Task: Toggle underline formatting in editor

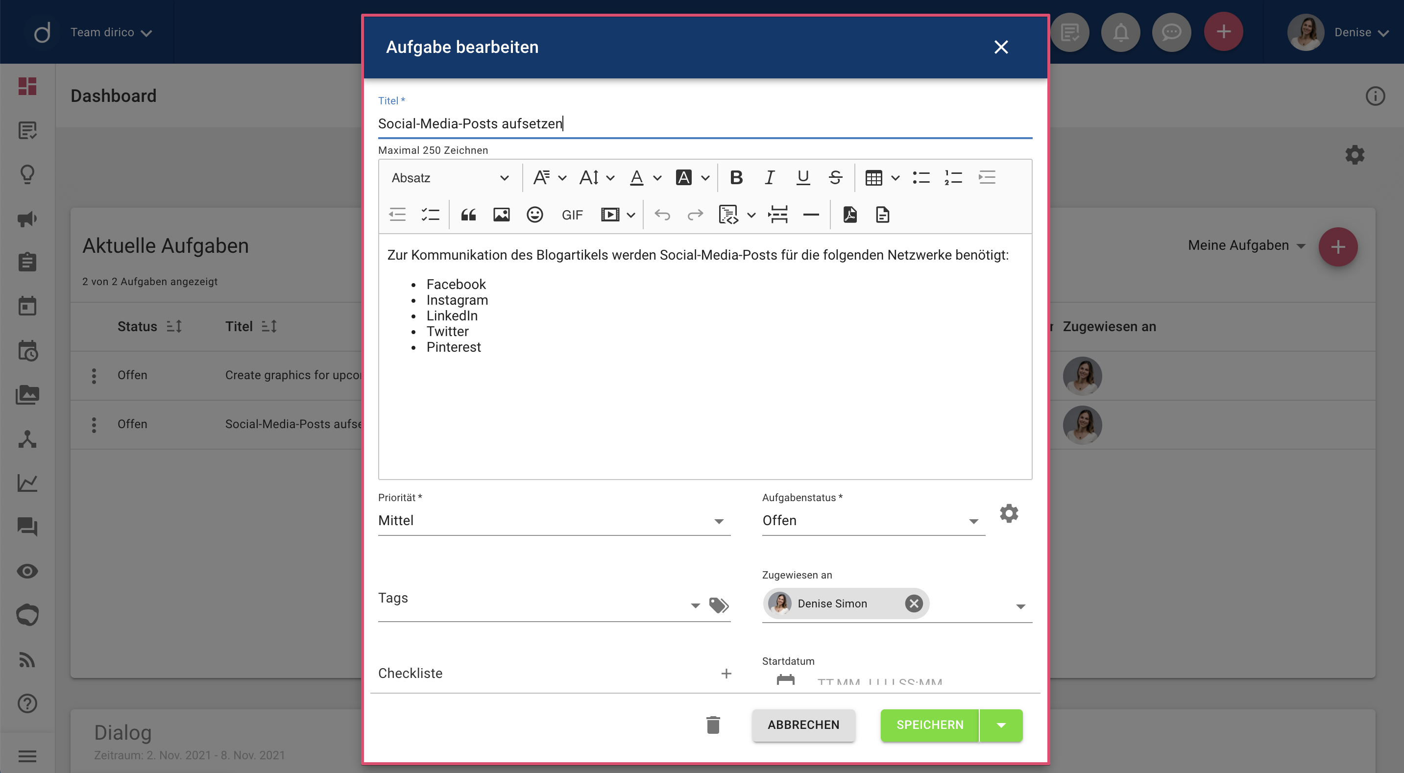Action: 802,178
